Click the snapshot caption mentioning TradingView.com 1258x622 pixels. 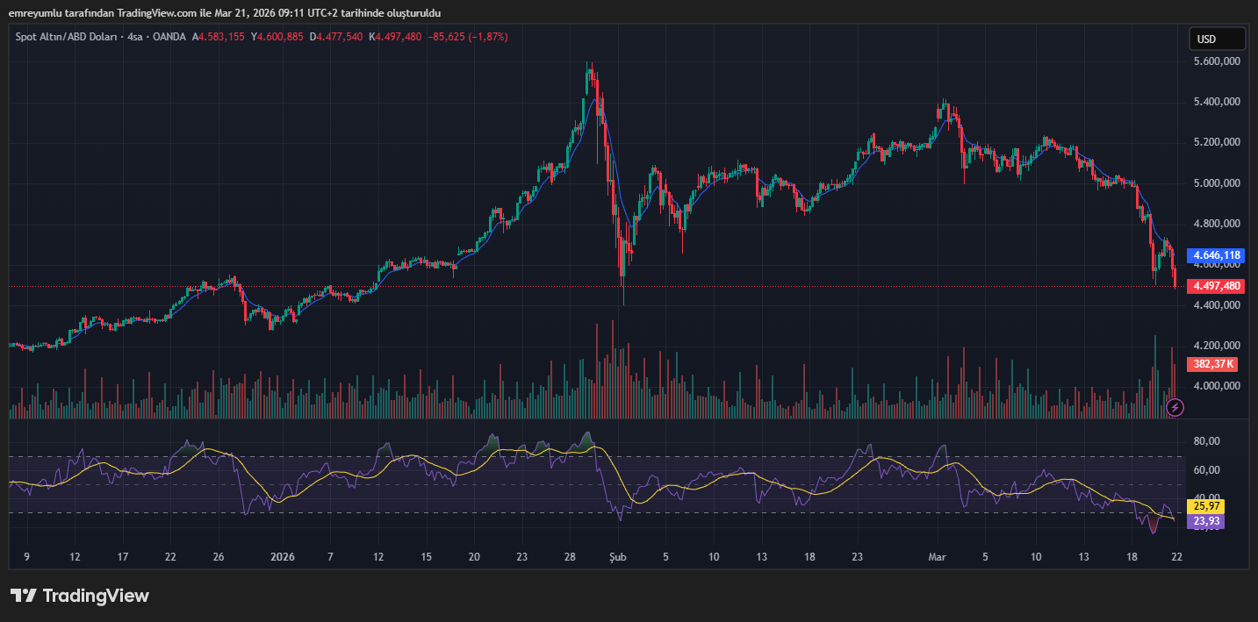tap(225, 13)
